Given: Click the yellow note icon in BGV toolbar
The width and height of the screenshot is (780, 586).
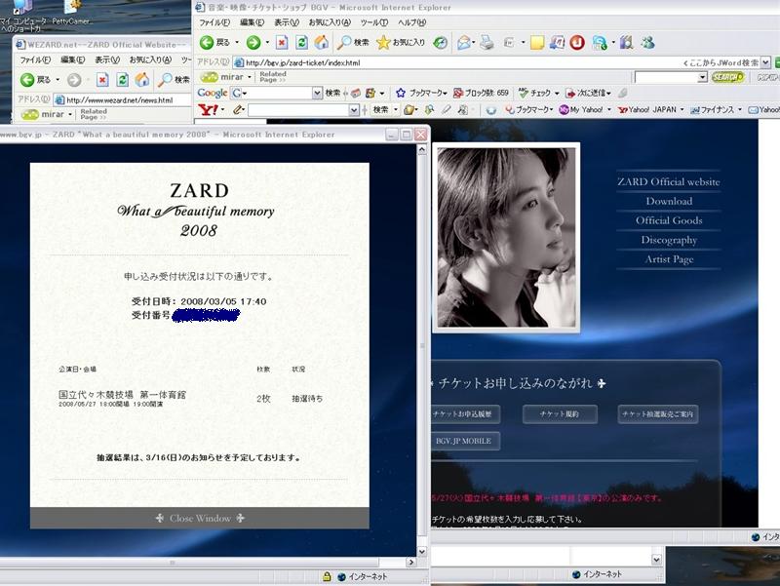Looking at the screenshot, I should click(x=537, y=43).
